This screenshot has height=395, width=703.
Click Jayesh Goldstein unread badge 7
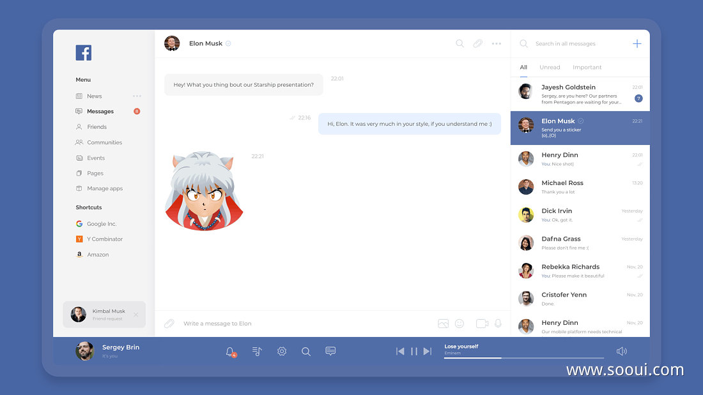click(638, 98)
